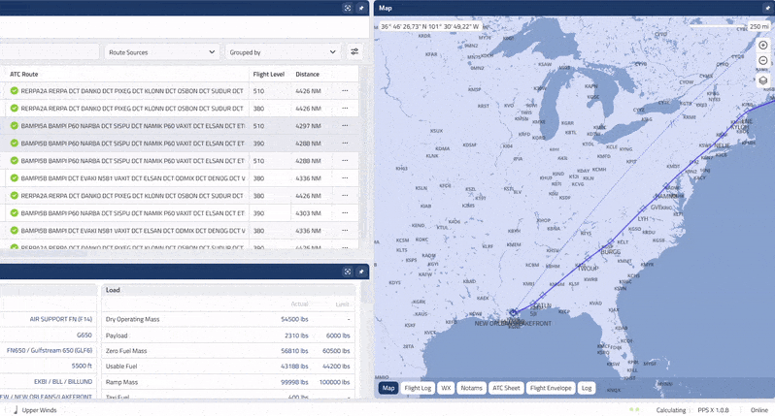
Task: Switch to the Flight Log tab
Action: pos(418,388)
